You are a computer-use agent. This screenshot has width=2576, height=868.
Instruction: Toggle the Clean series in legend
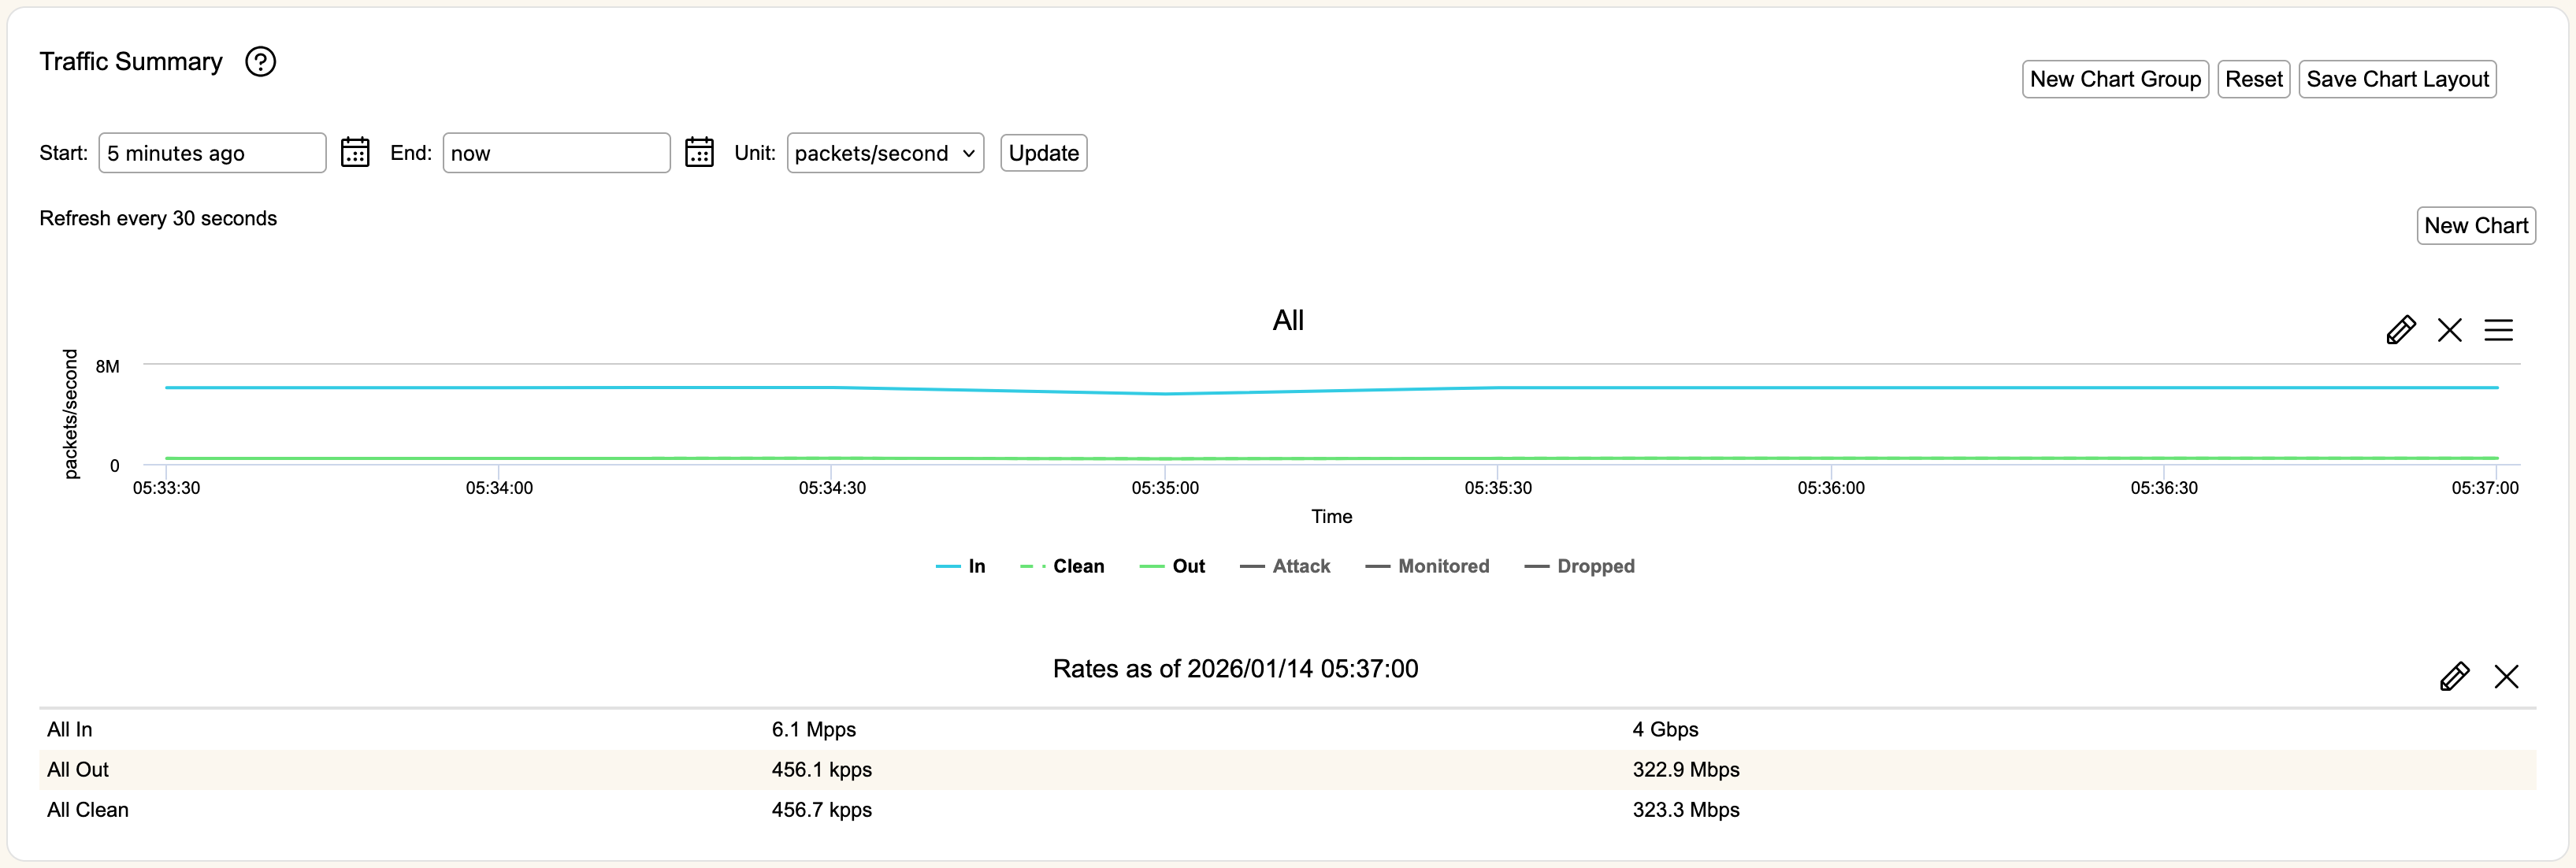click(1062, 566)
